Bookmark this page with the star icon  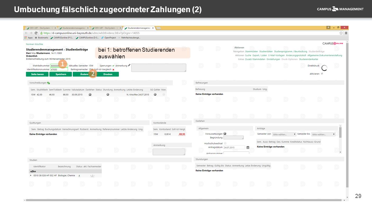(x=341, y=33)
